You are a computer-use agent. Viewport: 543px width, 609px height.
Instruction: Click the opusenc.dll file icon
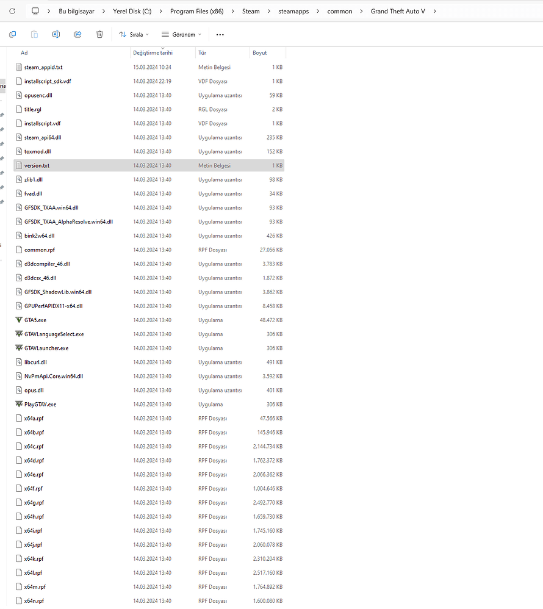[19, 95]
